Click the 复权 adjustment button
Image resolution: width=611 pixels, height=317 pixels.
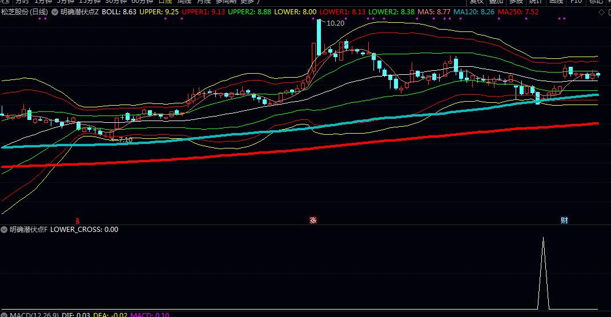[x=477, y=2]
